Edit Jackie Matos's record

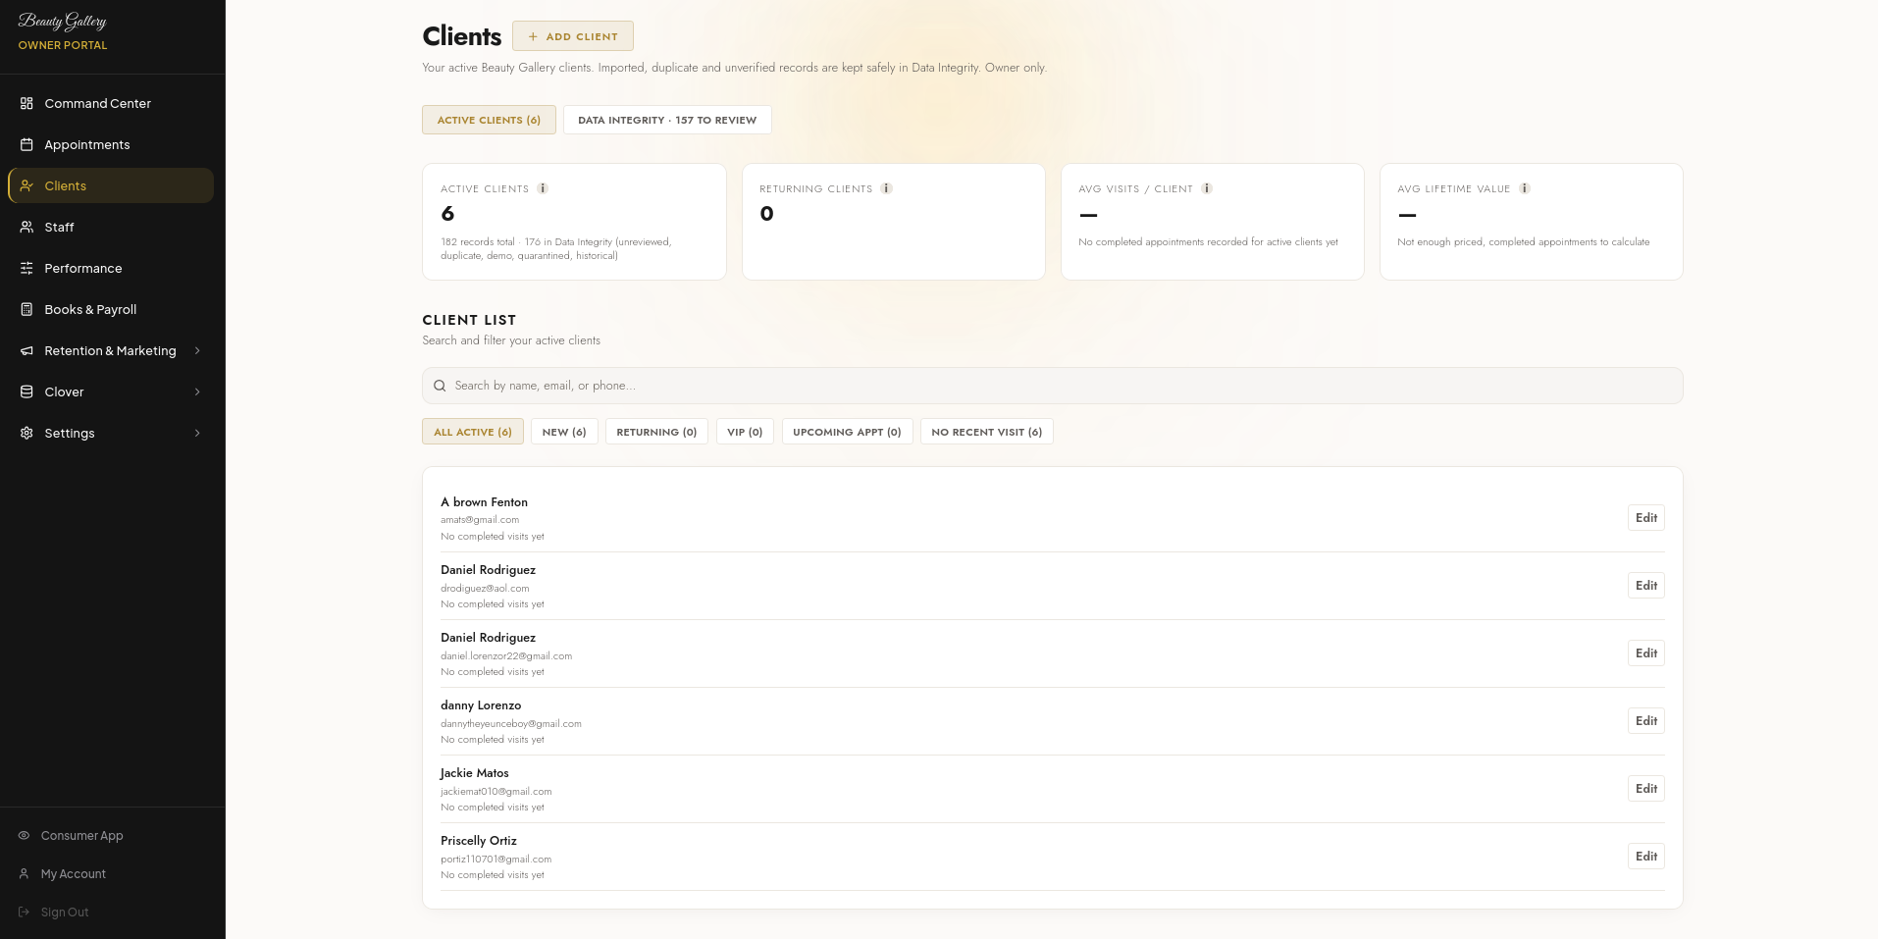pos(1645,789)
